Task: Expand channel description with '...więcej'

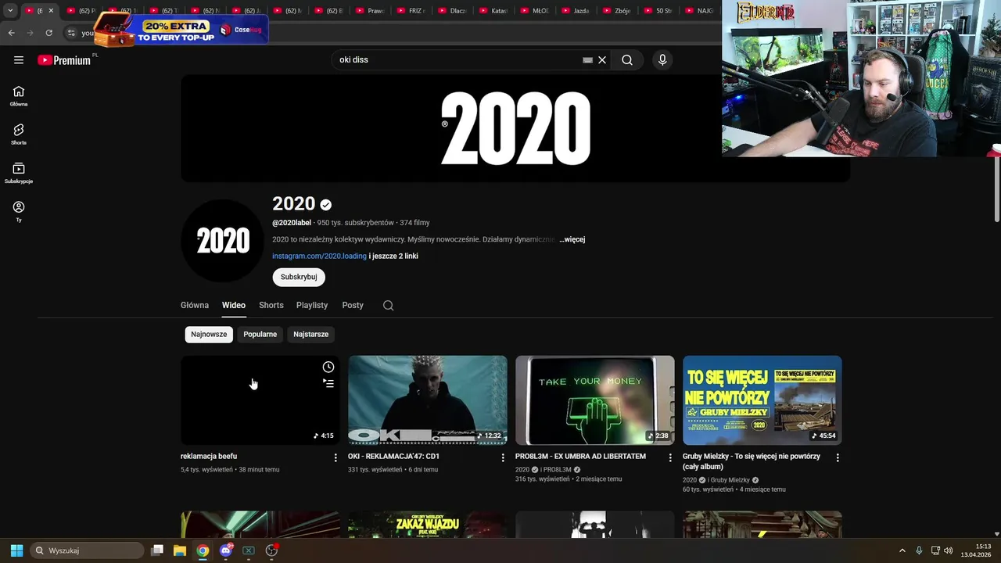Action: click(572, 239)
